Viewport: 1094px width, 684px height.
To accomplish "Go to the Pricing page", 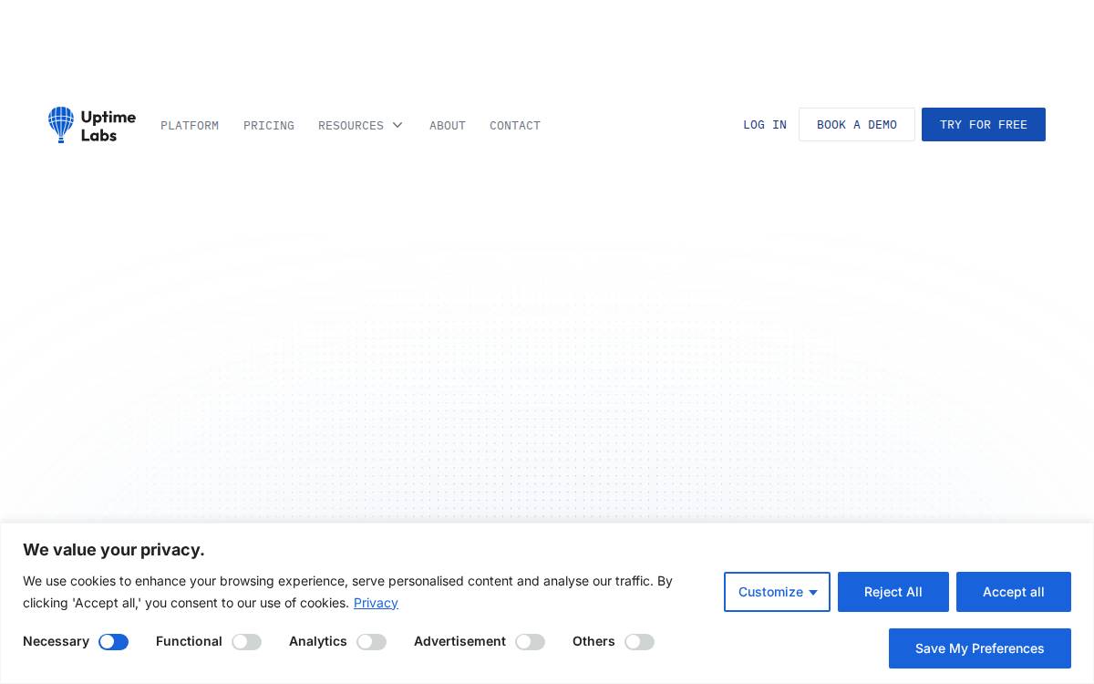I will pyautogui.click(x=269, y=126).
